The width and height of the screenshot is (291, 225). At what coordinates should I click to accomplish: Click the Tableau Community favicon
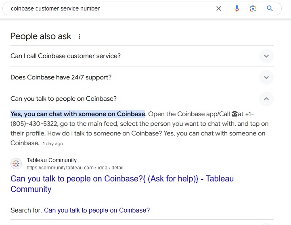coord(16,164)
